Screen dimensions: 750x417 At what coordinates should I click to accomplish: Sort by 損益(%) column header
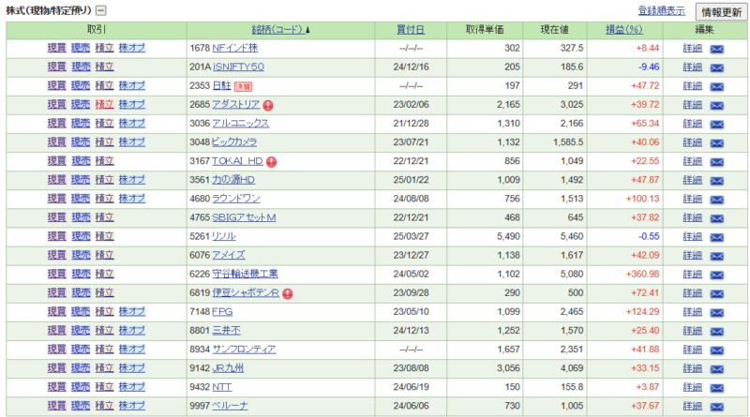pos(624,30)
